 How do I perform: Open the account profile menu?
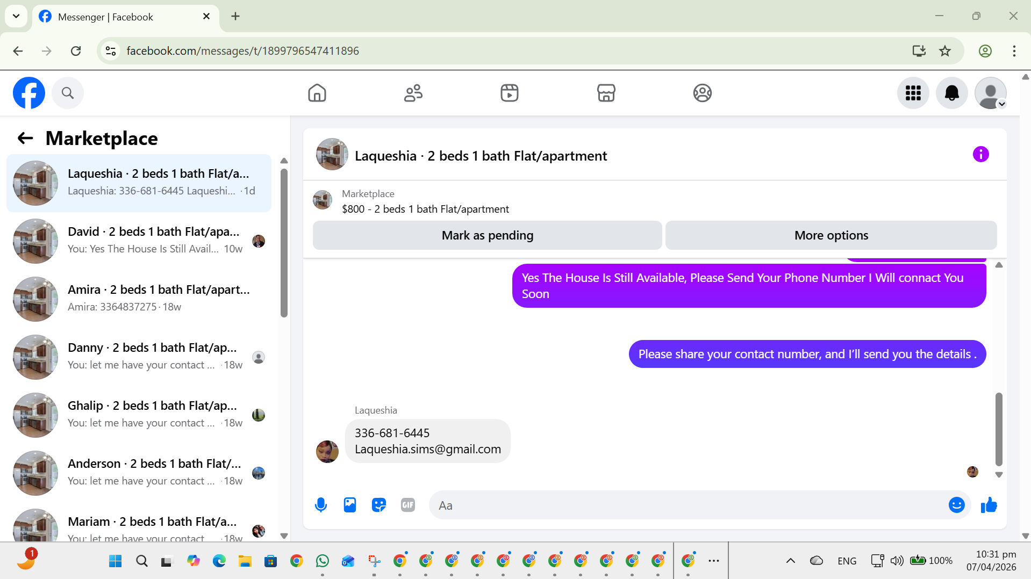pos(991,93)
